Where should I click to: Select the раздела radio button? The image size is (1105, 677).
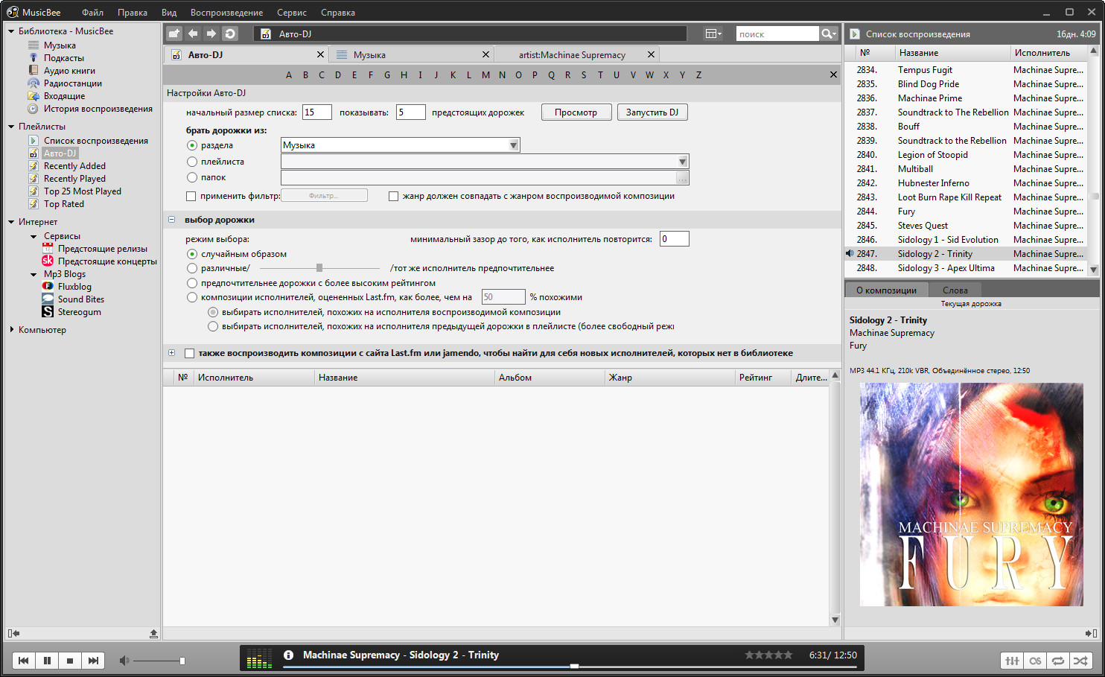192,145
